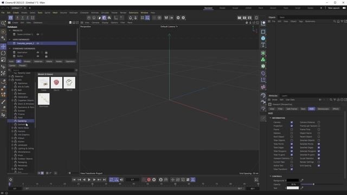347x195 pixels.
Task: Switch to the Safe Frames tab
Action: pyautogui.click(x=292, y=109)
